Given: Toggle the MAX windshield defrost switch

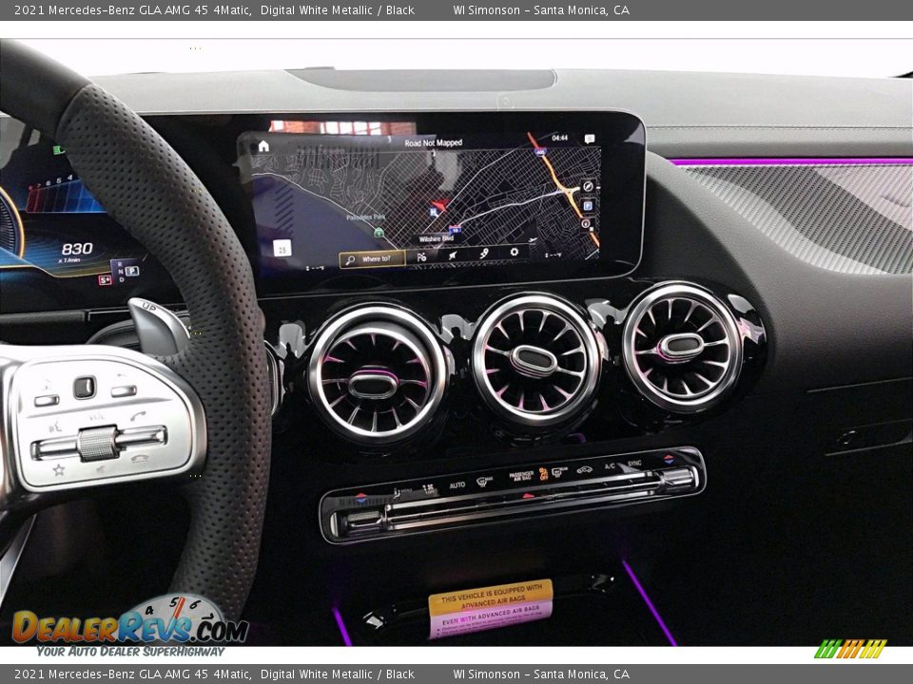Looking at the screenshot, I should coord(484,481).
